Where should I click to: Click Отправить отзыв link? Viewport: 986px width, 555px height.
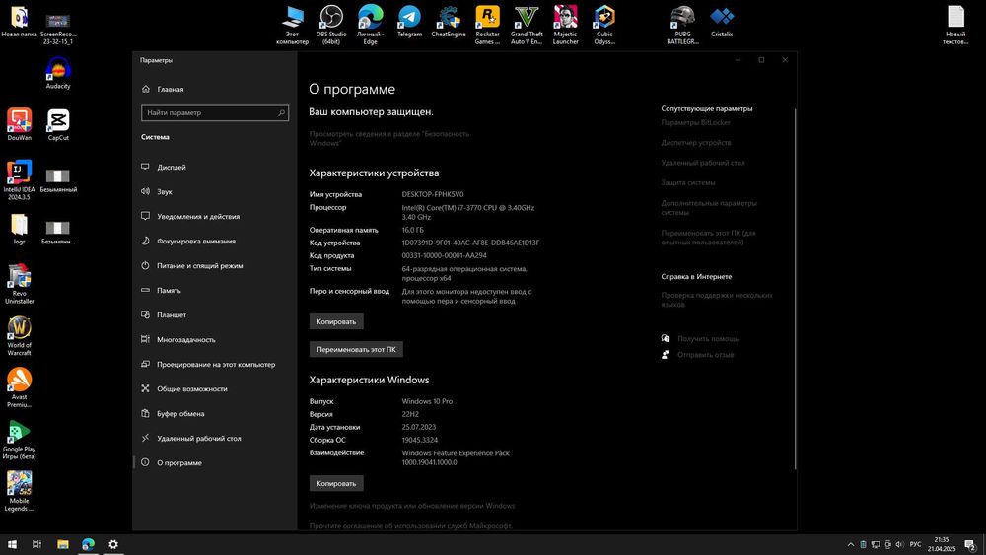(706, 355)
